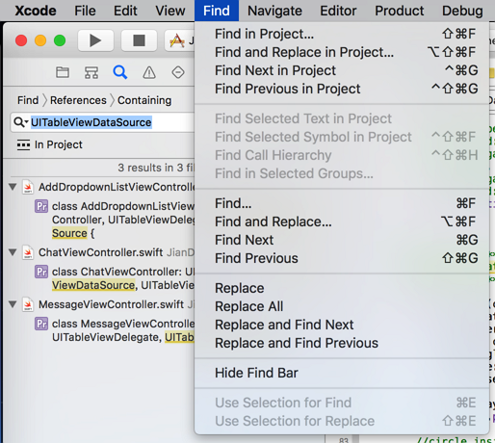
Task: Click the In Project scope icon
Action: coord(23,144)
